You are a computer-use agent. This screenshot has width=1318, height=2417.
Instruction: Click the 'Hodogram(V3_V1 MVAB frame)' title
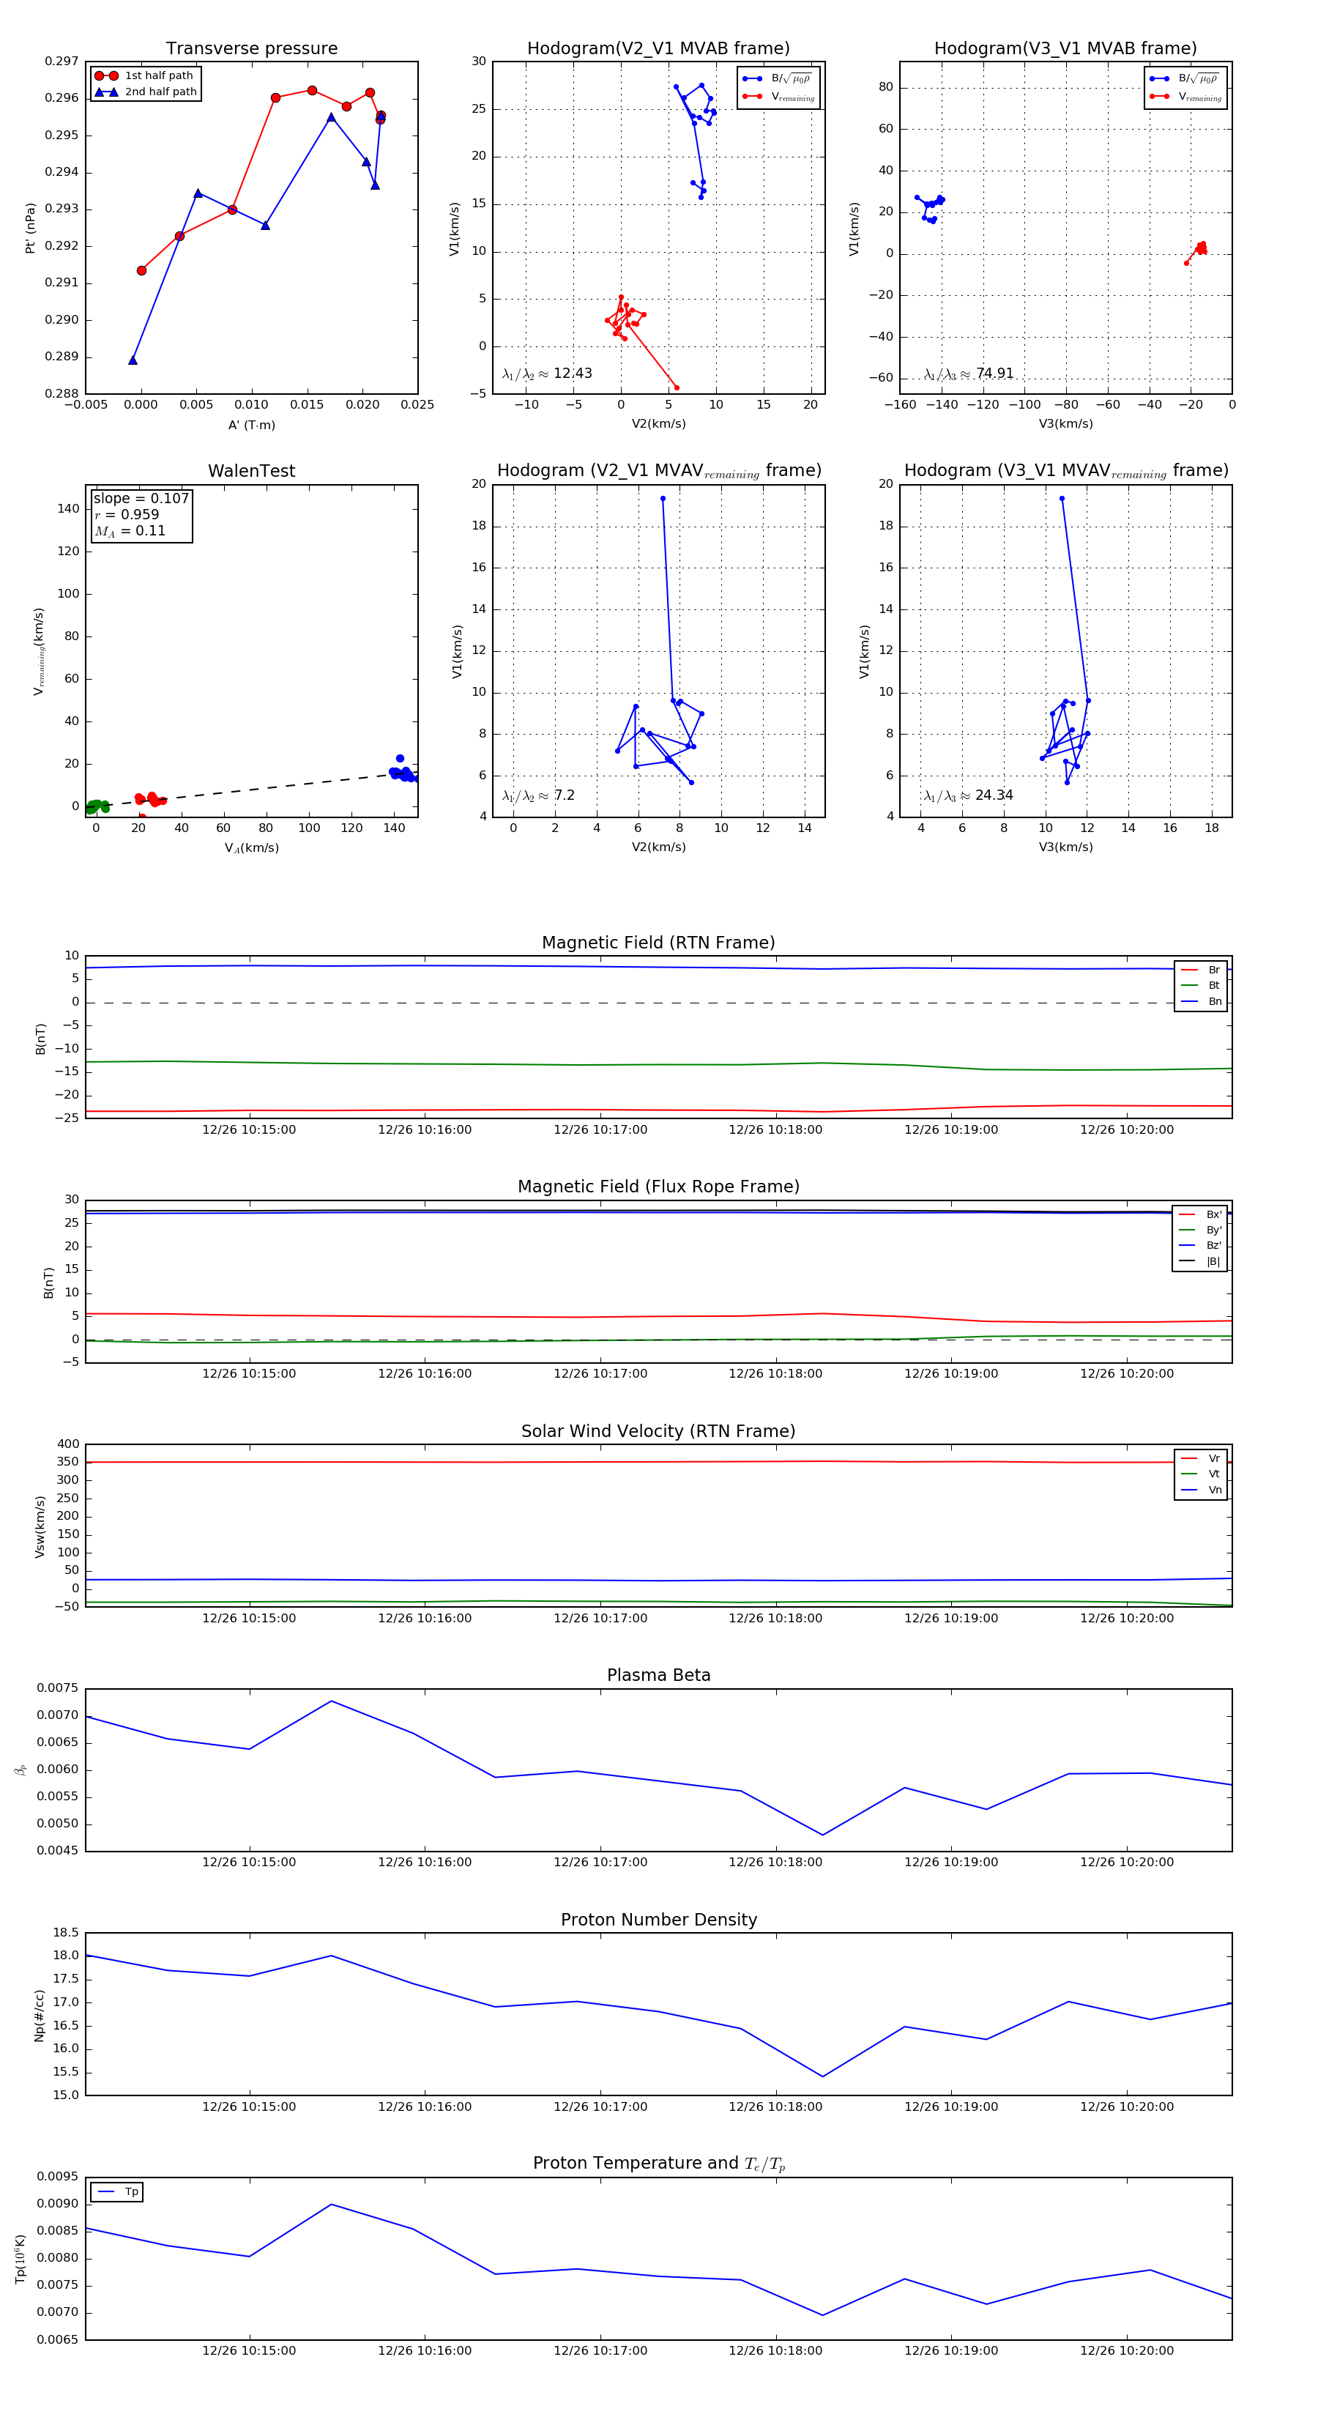point(1065,49)
